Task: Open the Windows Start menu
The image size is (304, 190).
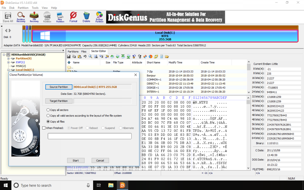Action: pos(6,185)
